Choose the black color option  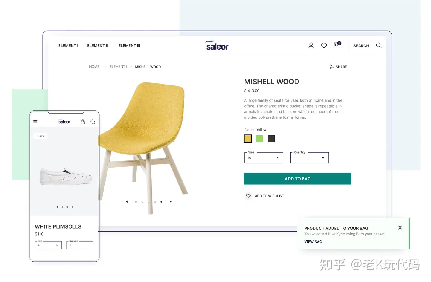271,139
